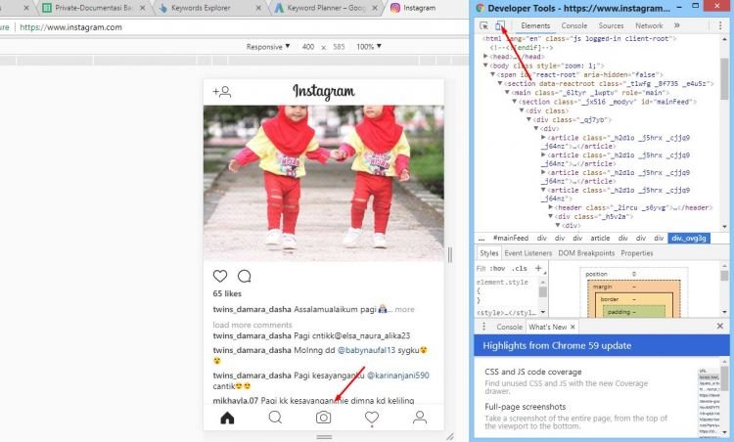Open @karinanjani590 mention link
734x442 pixels.
pos(398,376)
